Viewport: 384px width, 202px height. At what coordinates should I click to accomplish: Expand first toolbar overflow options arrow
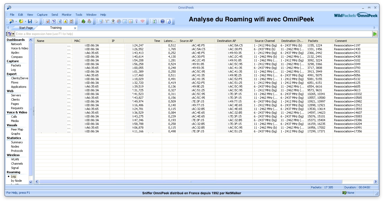point(41,23)
